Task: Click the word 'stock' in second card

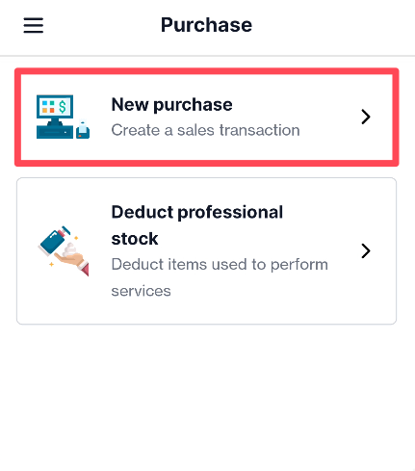Action: coord(135,239)
